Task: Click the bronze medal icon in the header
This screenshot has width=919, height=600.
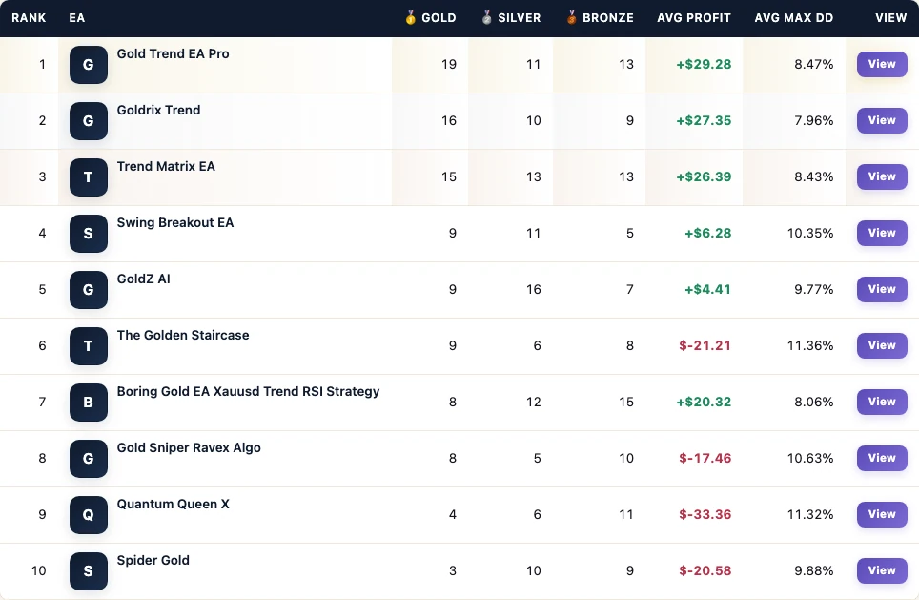Action: [571, 17]
